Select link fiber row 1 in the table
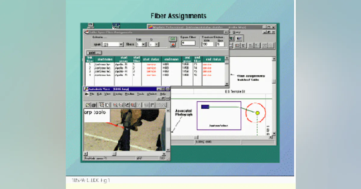 point(155,64)
